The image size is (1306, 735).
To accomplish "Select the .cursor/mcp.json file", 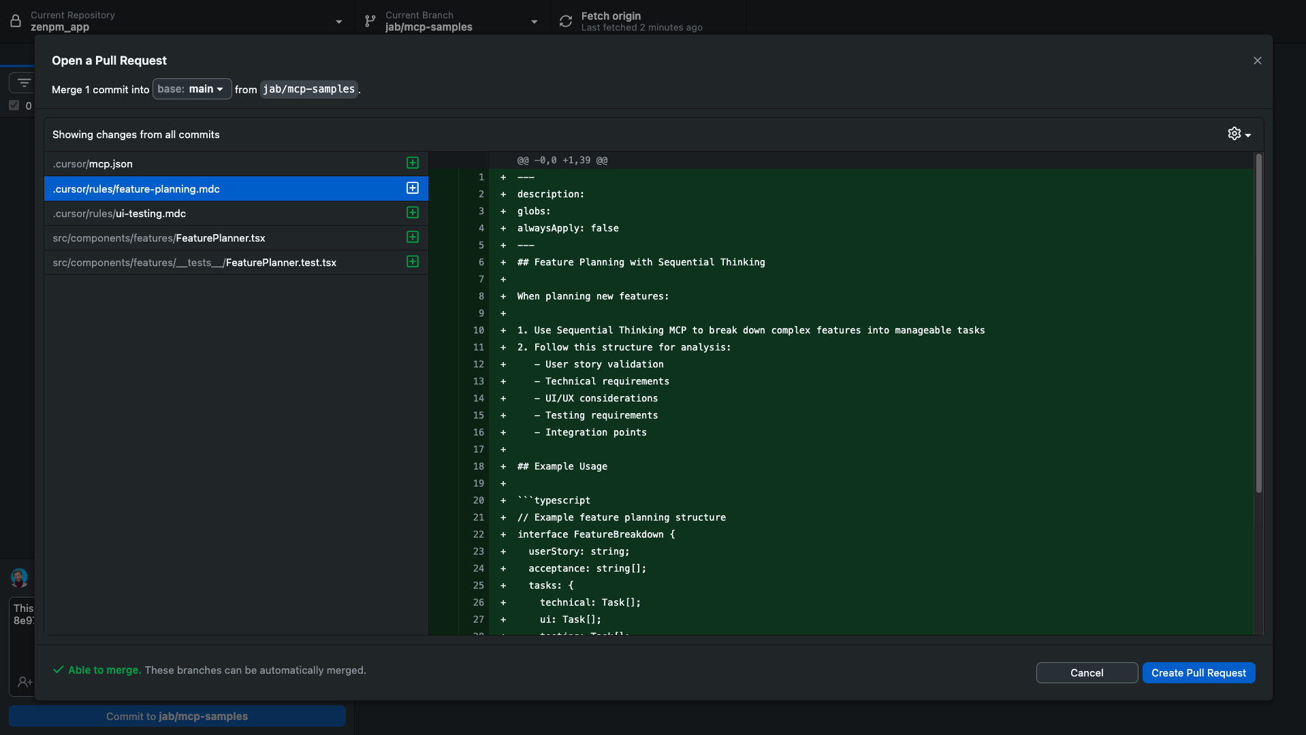I will coord(236,164).
